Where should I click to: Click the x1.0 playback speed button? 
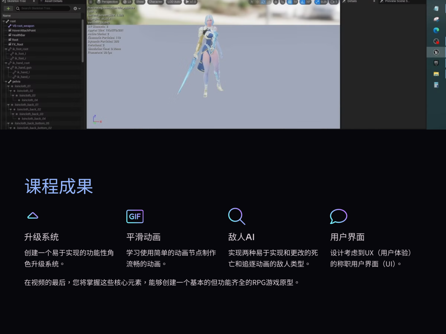(191, 2)
